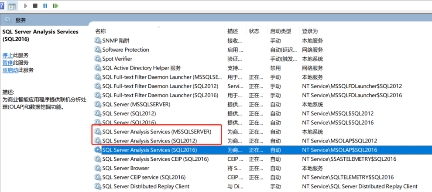Screen dimensions: 432x192
Task: Click gear icon of Full-text Filter Daemon Launcher (SQL2016)
Action: click(98, 95)
